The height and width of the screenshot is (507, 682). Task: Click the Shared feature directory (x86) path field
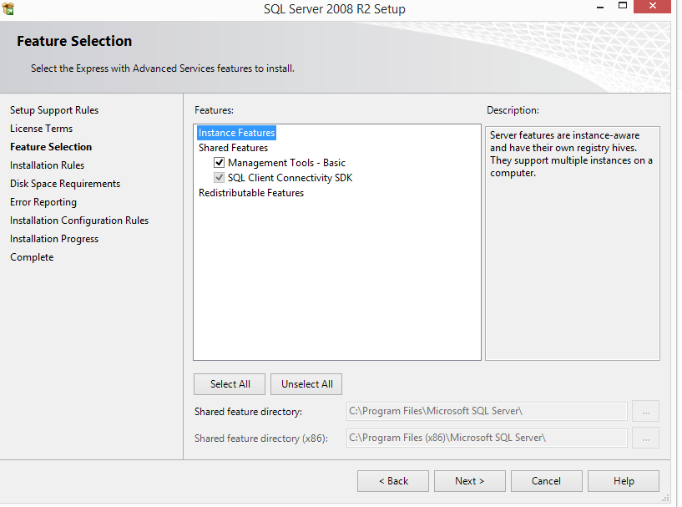click(487, 438)
